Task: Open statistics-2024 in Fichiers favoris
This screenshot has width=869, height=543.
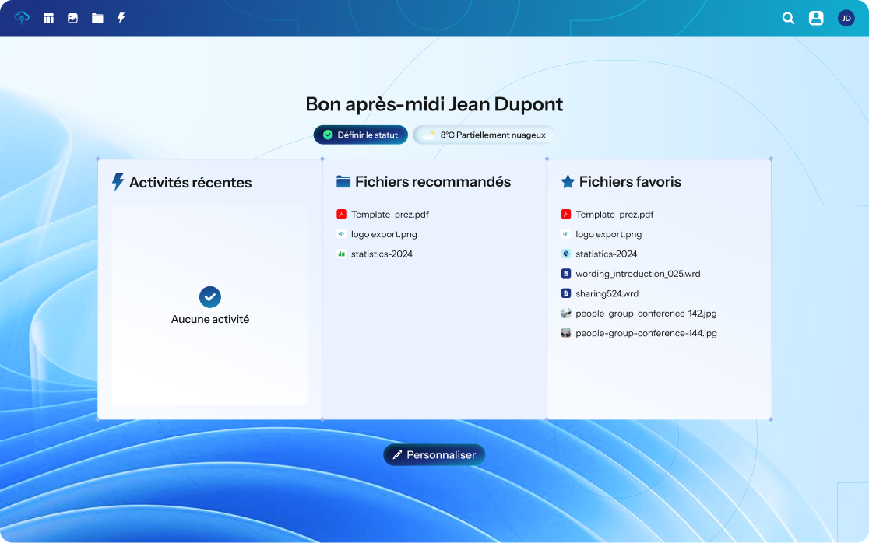Action: 599,254
